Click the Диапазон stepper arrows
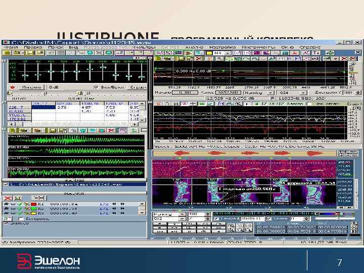 pyautogui.click(x=358, y=93)
